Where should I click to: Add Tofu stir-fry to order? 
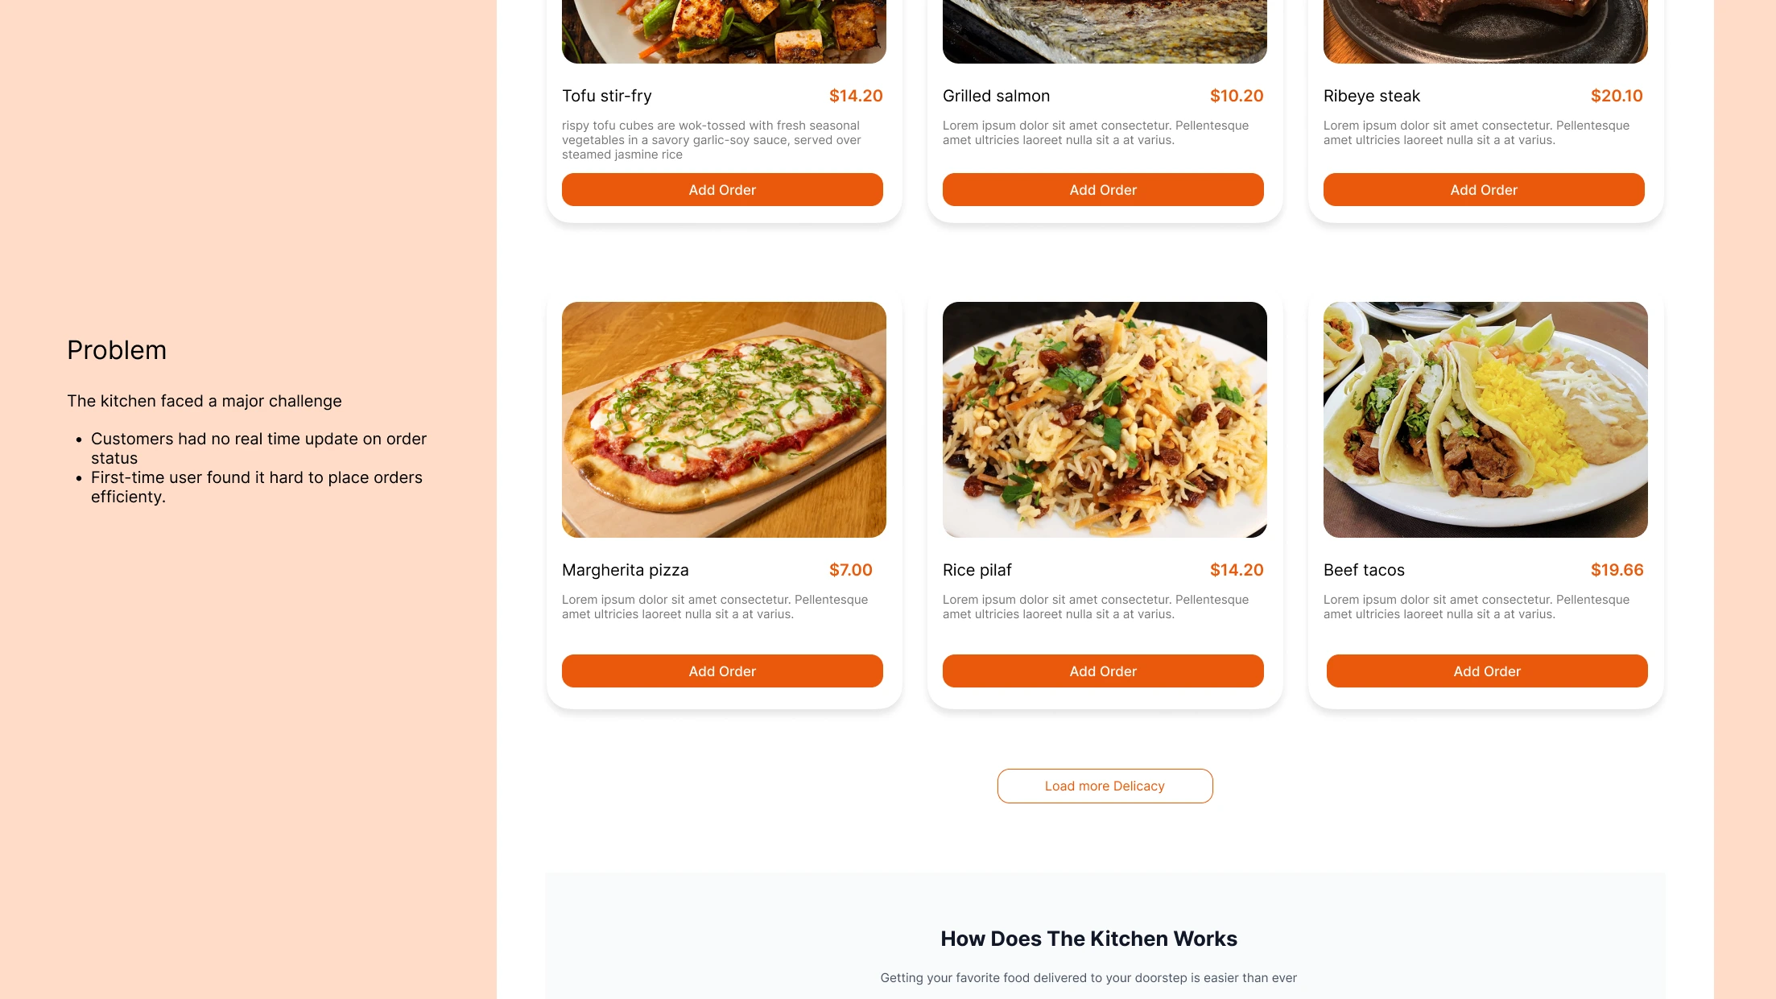[x=722, y=190]
